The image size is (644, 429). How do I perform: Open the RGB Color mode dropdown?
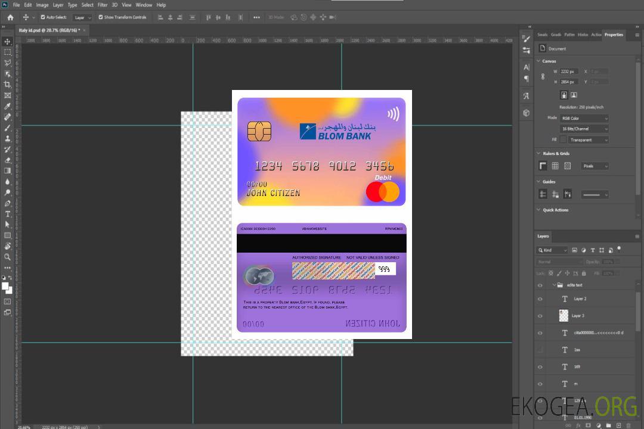pos(584,118)
